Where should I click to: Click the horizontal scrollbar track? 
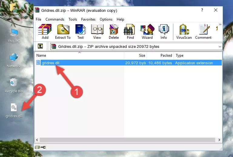pos(127,140)
